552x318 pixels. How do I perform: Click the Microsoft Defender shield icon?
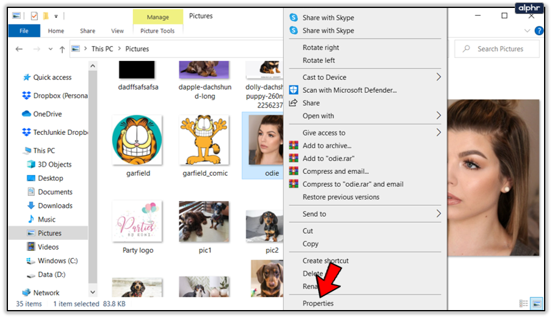294,90
